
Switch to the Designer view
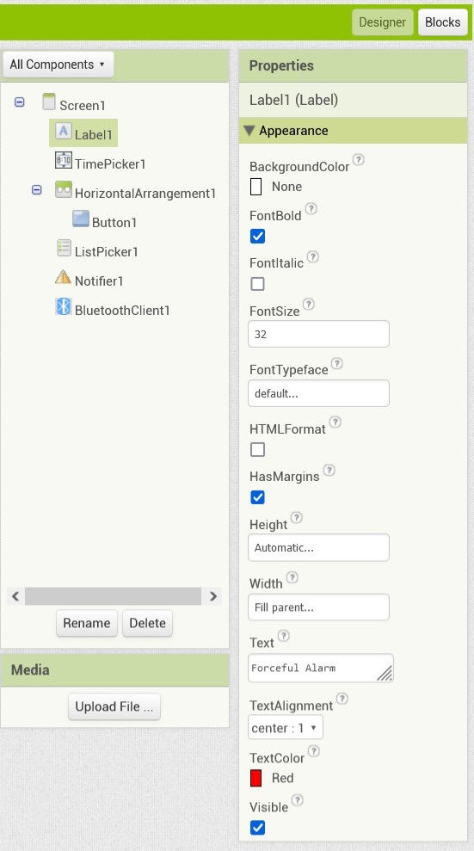click(382, 22)
